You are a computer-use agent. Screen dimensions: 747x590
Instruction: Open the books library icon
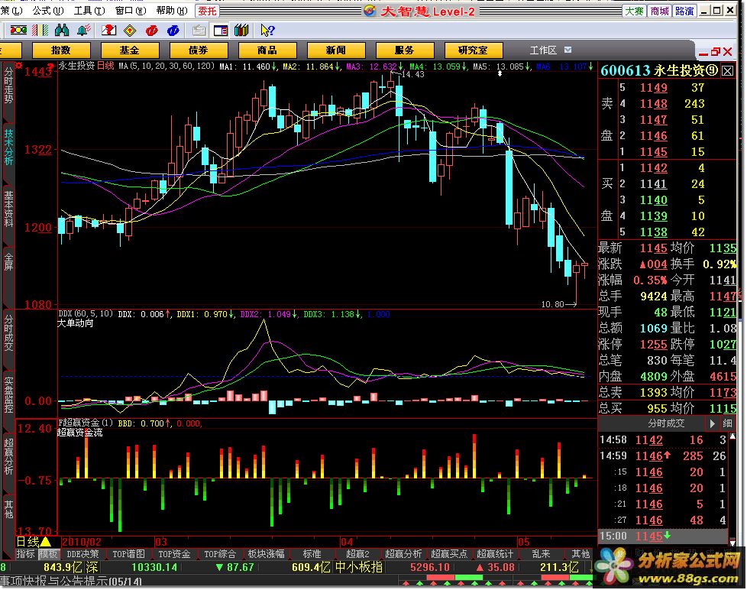click(241, 31)
